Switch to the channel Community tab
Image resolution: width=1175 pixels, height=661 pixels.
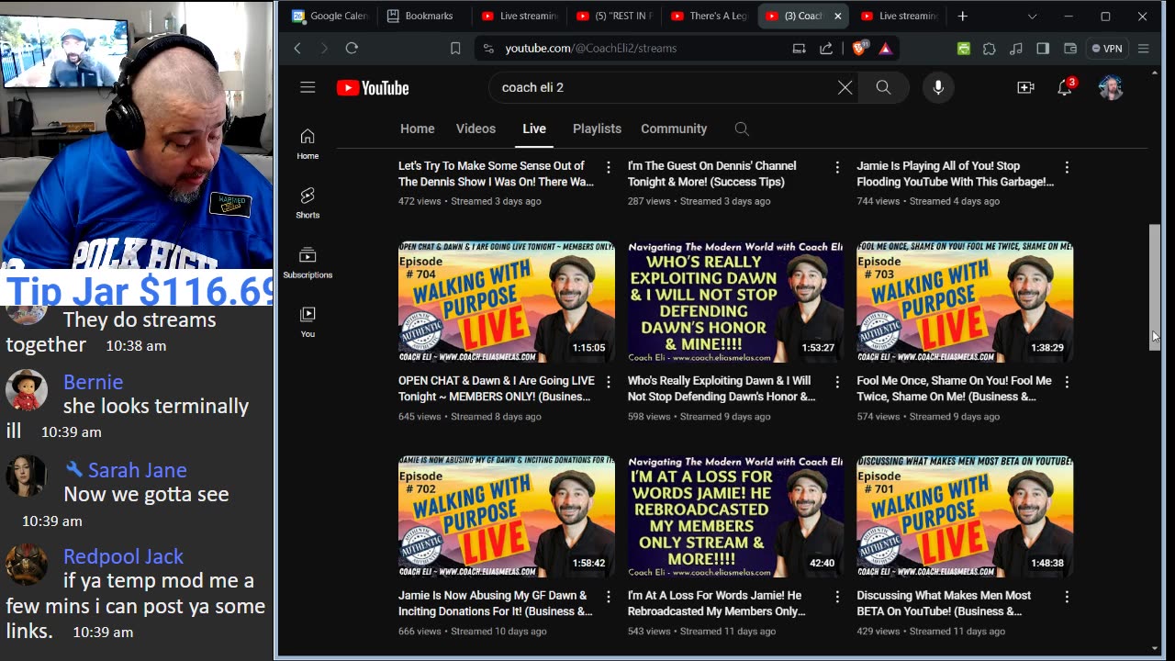click(x=674, y=129)
